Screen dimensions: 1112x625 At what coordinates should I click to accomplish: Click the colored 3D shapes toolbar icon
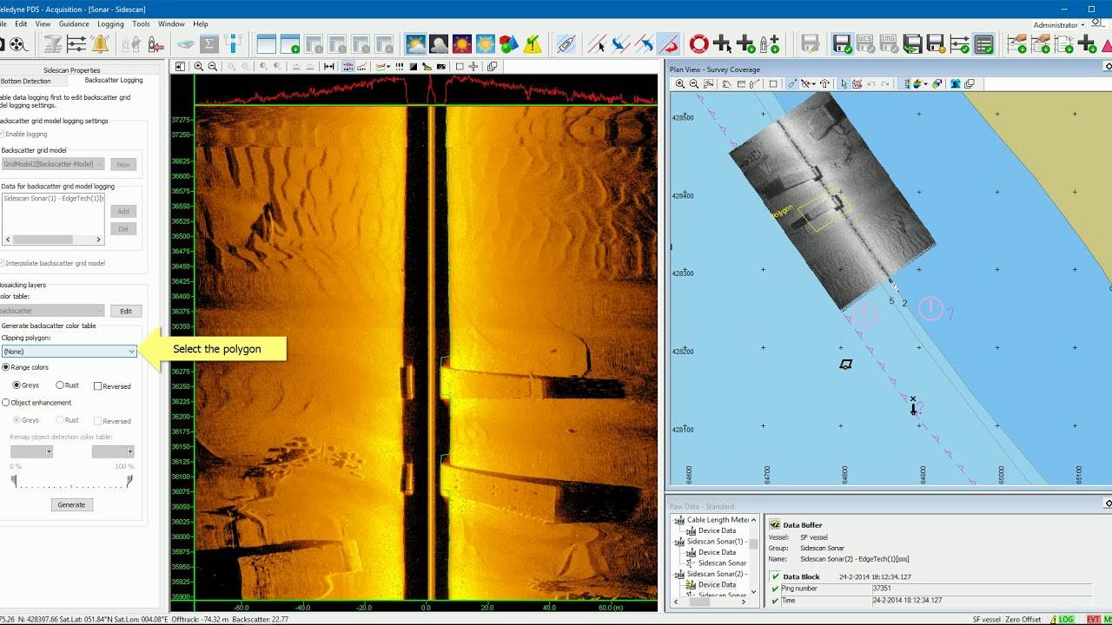point(509,43)
